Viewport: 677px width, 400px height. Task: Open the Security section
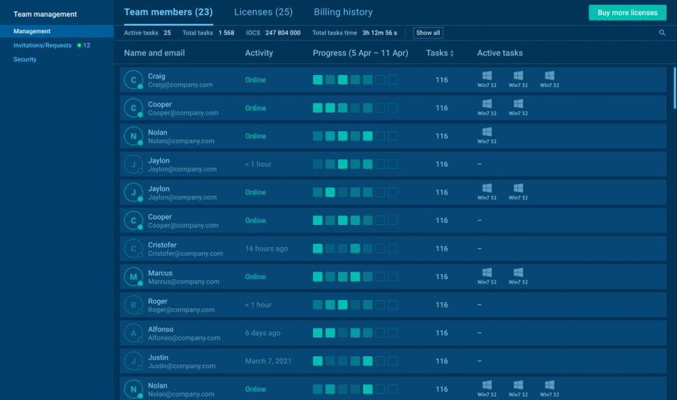[x=24, y=59]
